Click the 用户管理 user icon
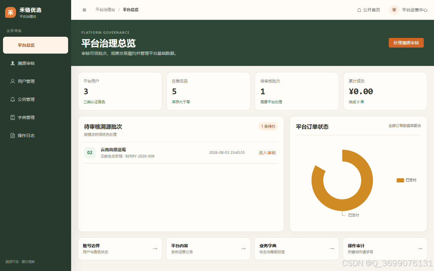Image resolution: width=434 pixels, height=271 pixels. [x=13, y=81]
